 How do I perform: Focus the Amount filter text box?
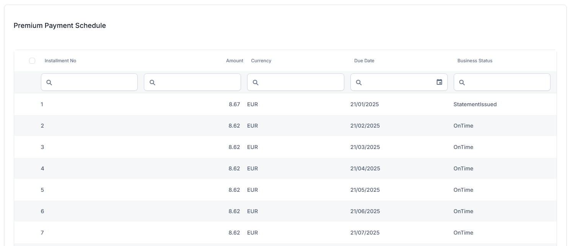pyautogui.click(x=197, y=82)
